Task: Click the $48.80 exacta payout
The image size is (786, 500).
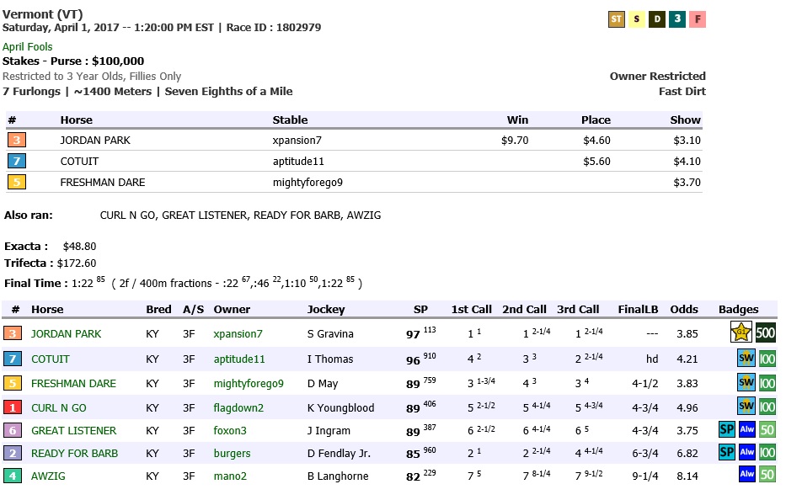Action: (80, 246)
